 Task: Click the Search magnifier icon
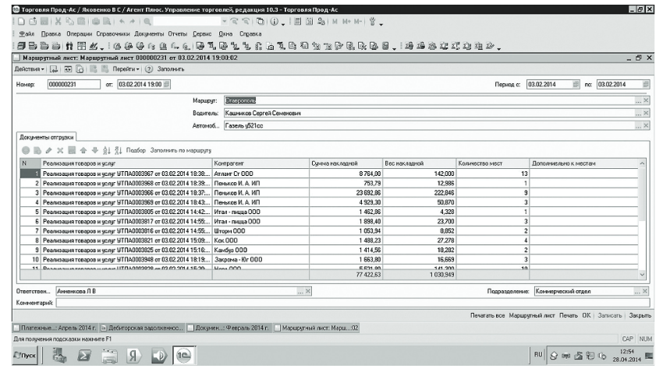click(147, 21)
